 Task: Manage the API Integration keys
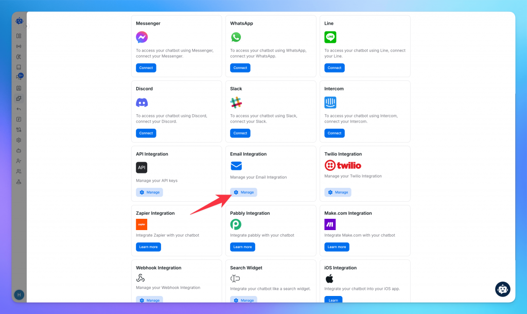[x=149, y=193]
